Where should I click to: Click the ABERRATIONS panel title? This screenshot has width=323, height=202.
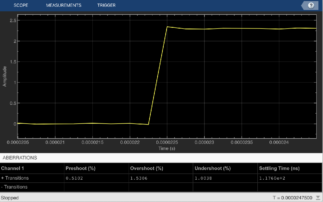[20, 158]
